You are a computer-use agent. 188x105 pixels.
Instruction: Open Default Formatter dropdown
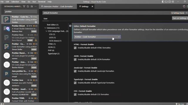point(97,37)
